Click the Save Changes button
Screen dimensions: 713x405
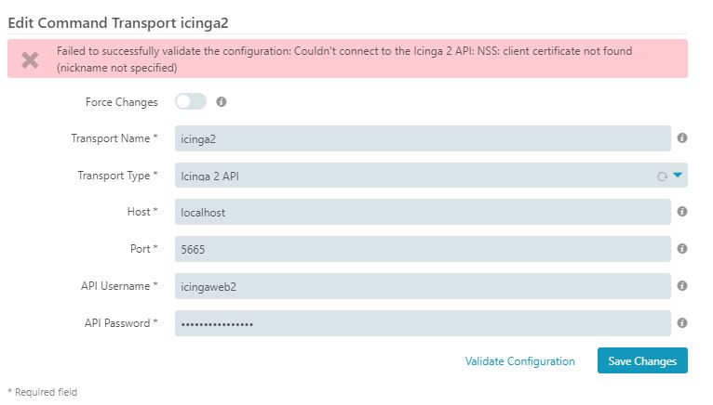tap(642, 360)
